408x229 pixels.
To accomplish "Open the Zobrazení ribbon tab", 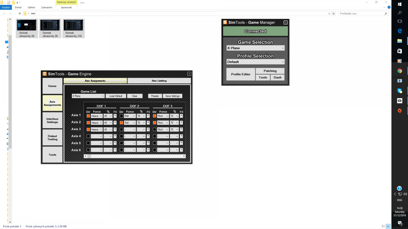I will 47,7.
